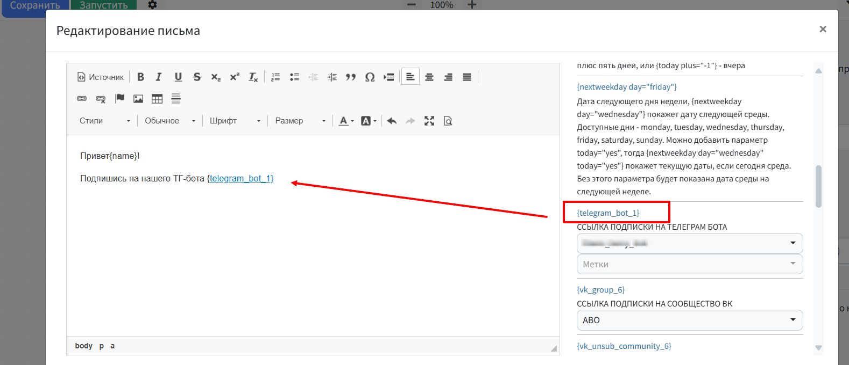Image resolution: width=849 pixels, height=365 pixels.
Task: Insert a table
Action: 157,99
